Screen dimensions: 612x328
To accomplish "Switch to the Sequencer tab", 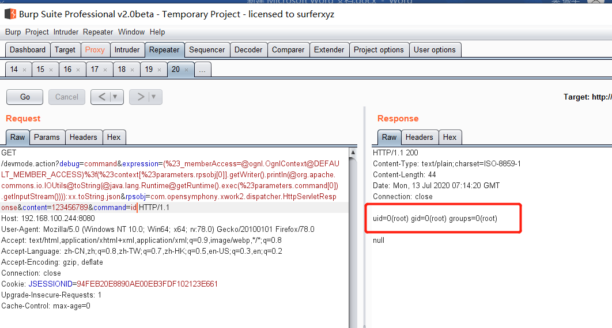I will pos(207,50).
